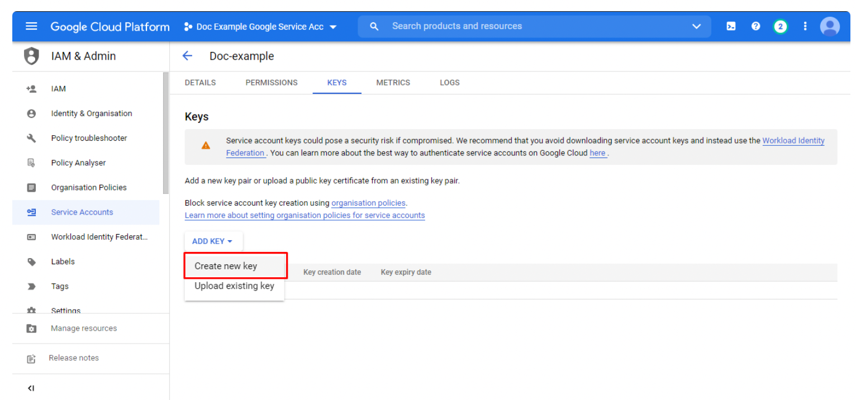The width and height of the screenshot is (856, 400).
Task: Click the Release notes document icon
Action: (31, 359)
